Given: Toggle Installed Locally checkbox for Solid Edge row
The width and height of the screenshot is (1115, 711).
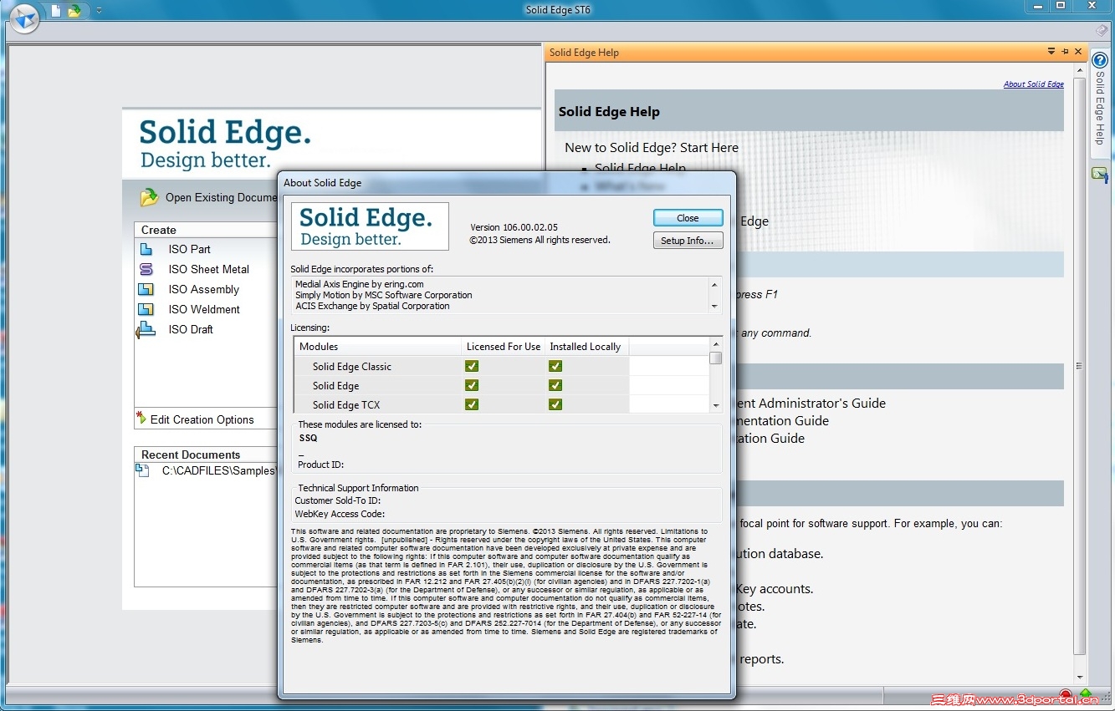Looking at the screenshot, I should tap(555, 385).
